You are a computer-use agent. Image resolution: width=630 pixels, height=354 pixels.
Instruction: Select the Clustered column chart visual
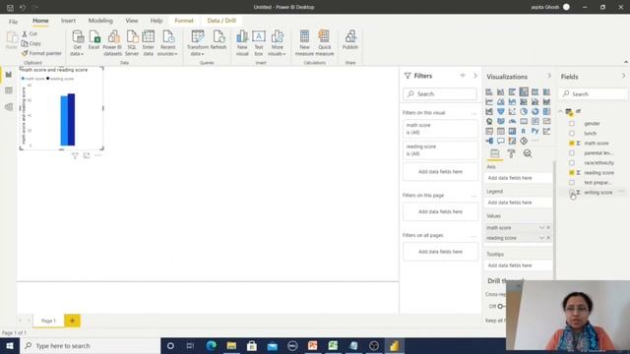tap(524, 91)
